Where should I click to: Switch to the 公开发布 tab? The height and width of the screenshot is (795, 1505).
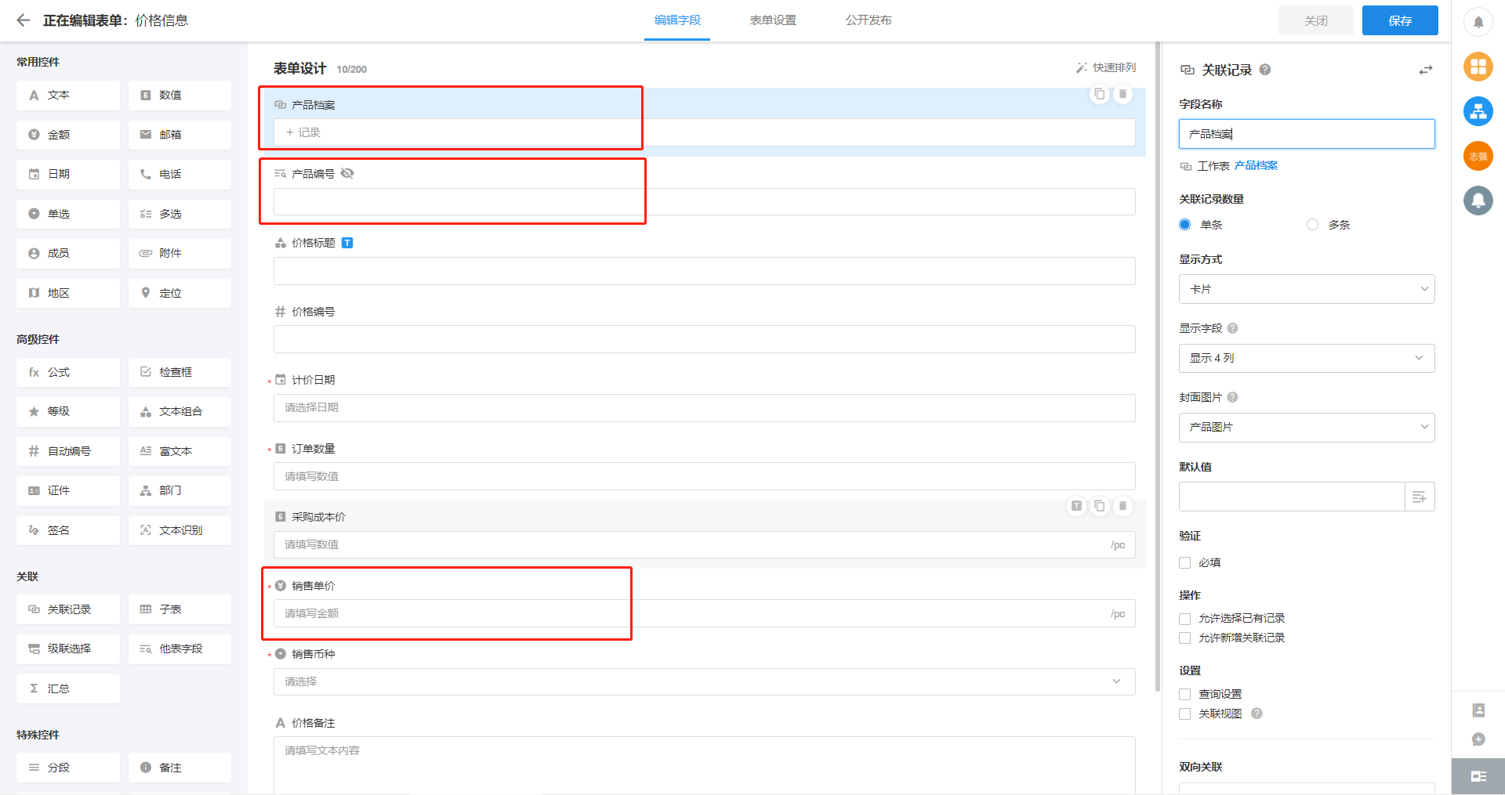[869, 20]
